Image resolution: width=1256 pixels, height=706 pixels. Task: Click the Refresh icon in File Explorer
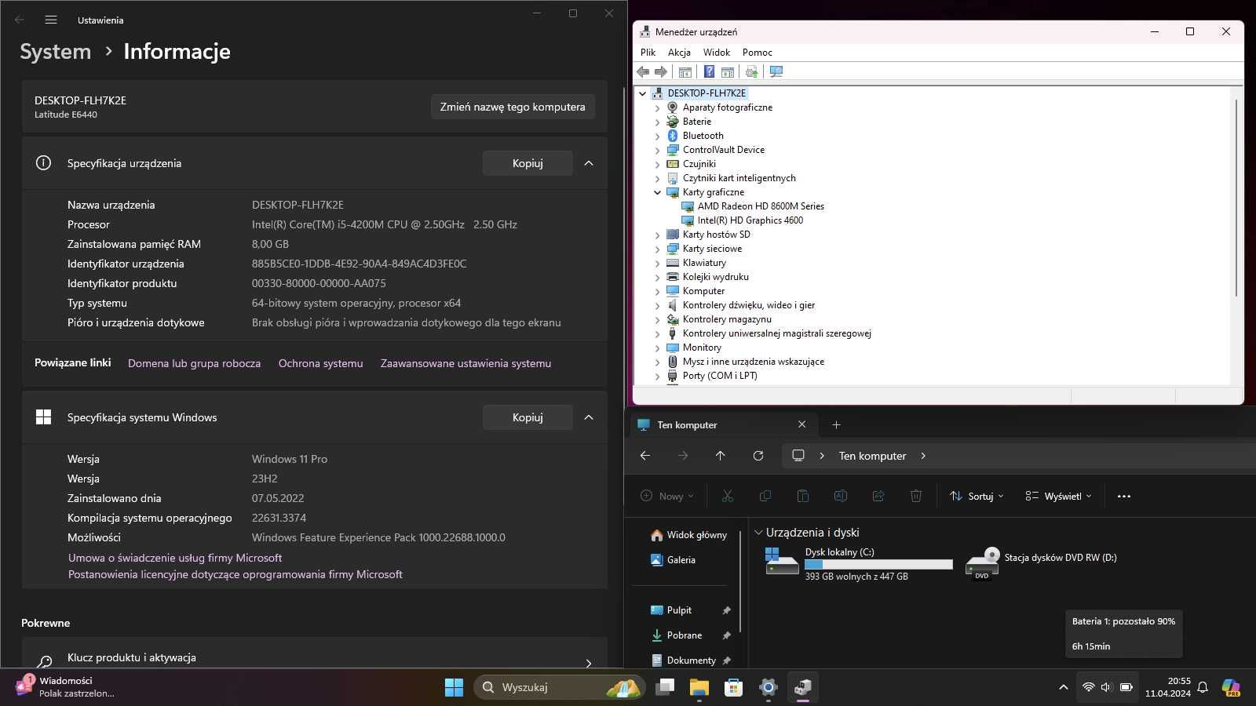tap(758, 456)
